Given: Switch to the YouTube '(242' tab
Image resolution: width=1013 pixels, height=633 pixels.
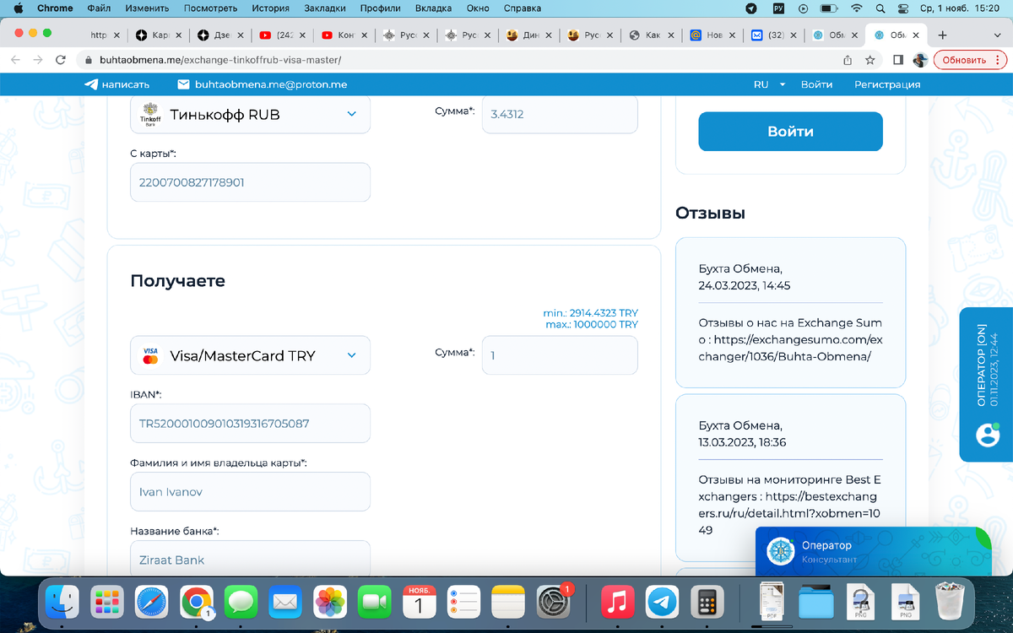Looking at the screenshot, I should pos(281,35).
